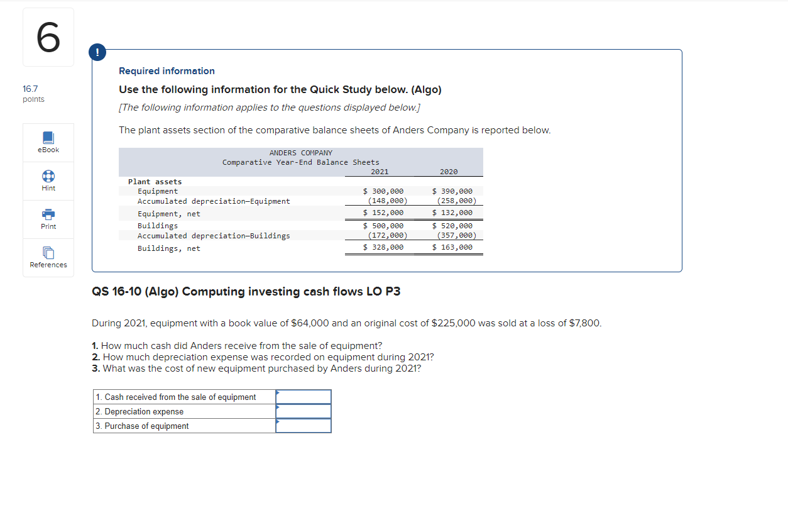Select the Print printer icon image

coord(48,213)
